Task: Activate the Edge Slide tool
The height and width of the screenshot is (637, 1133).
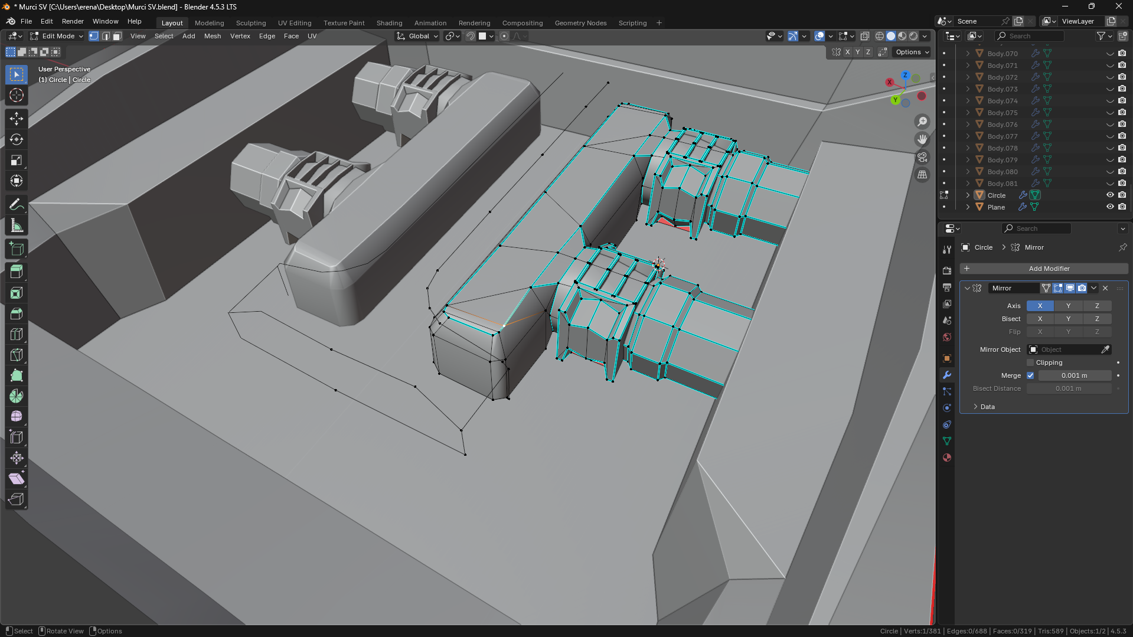Action: (17, 437)
